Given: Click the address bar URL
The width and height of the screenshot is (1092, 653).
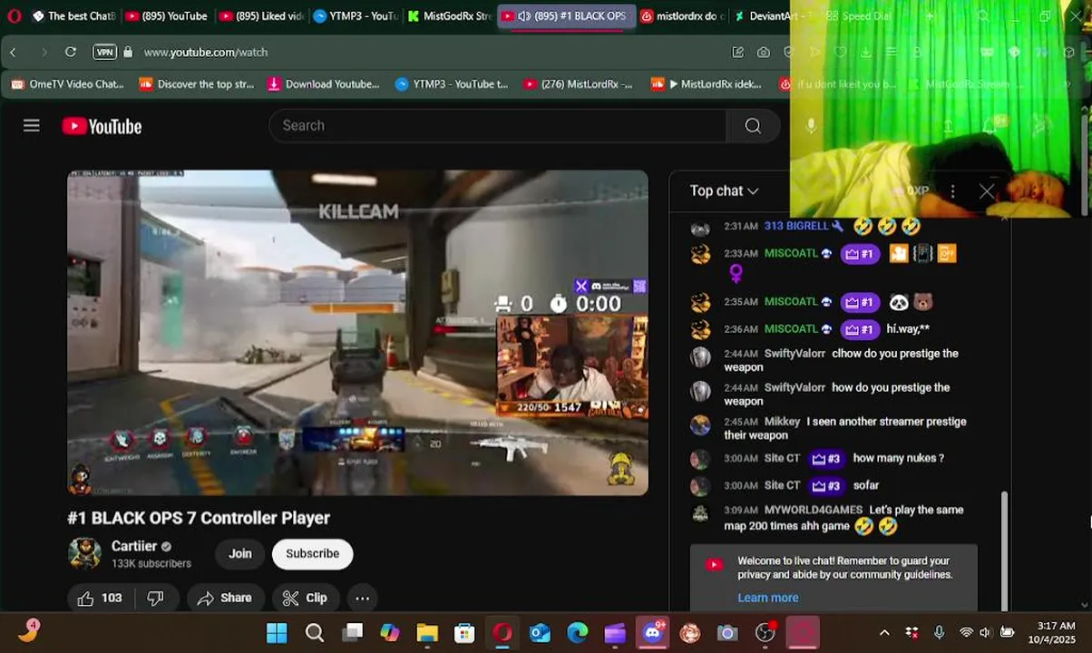Looking at the screenshot, I should [x=206, y=52].
